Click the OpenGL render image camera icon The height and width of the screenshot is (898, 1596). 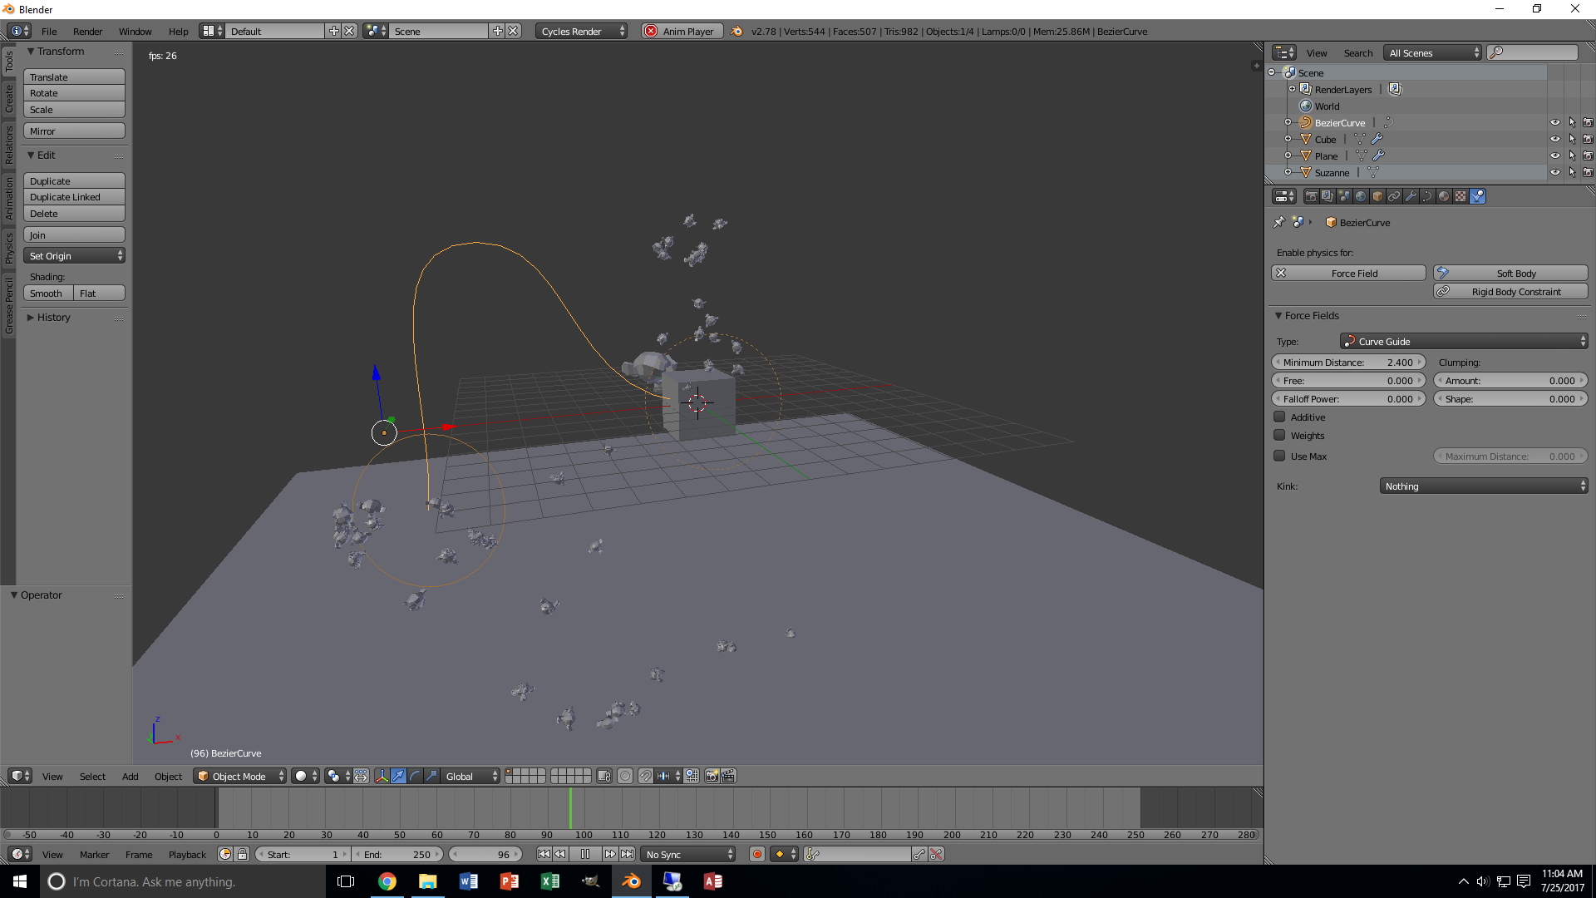[x=712, y=776]
